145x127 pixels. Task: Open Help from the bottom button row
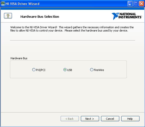tap(130, 119)
